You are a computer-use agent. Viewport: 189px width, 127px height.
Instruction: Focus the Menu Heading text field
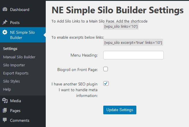[x=133, y=55]
